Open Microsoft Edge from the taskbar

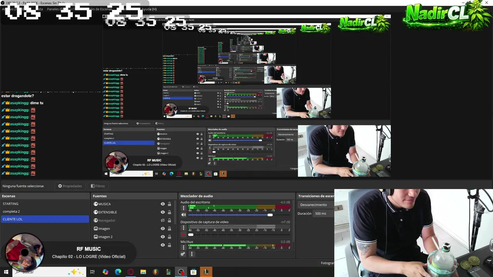point(118,272)
